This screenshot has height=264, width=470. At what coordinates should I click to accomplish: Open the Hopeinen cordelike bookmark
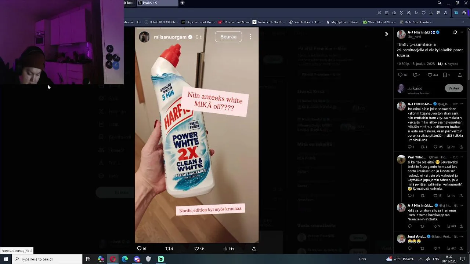pyautogui.click(x=198, y=22)
